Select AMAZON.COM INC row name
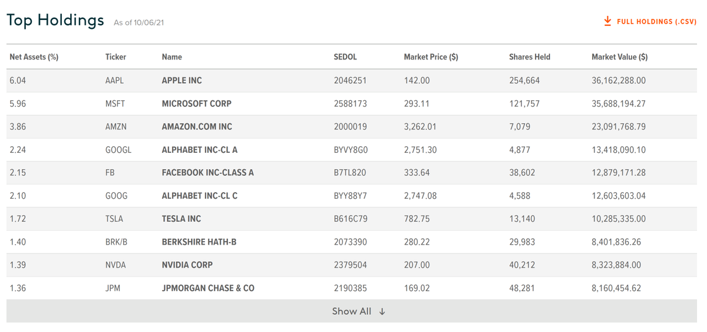 [x=197, y=126]
